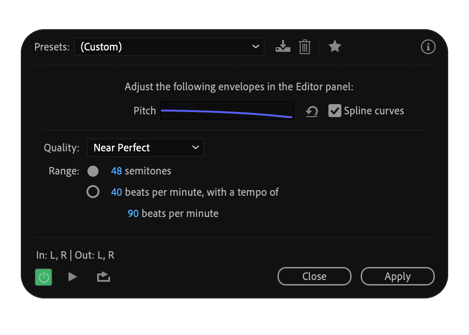Open the Quality Near Perfect dropdown

coord(145,148)
